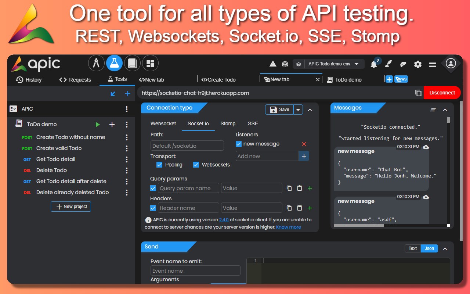Toggle the query param row checkbox
Viewport: 470px width, 294px height.
(x=153, y=188)
